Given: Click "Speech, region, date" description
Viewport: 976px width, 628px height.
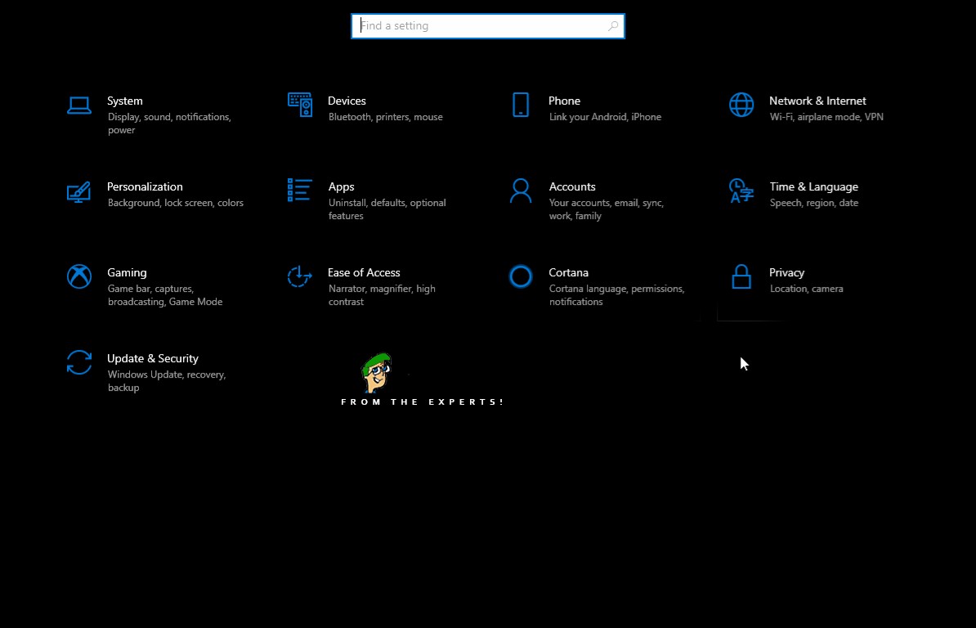Looking at the screenshot, I should [x=813, y=203].
